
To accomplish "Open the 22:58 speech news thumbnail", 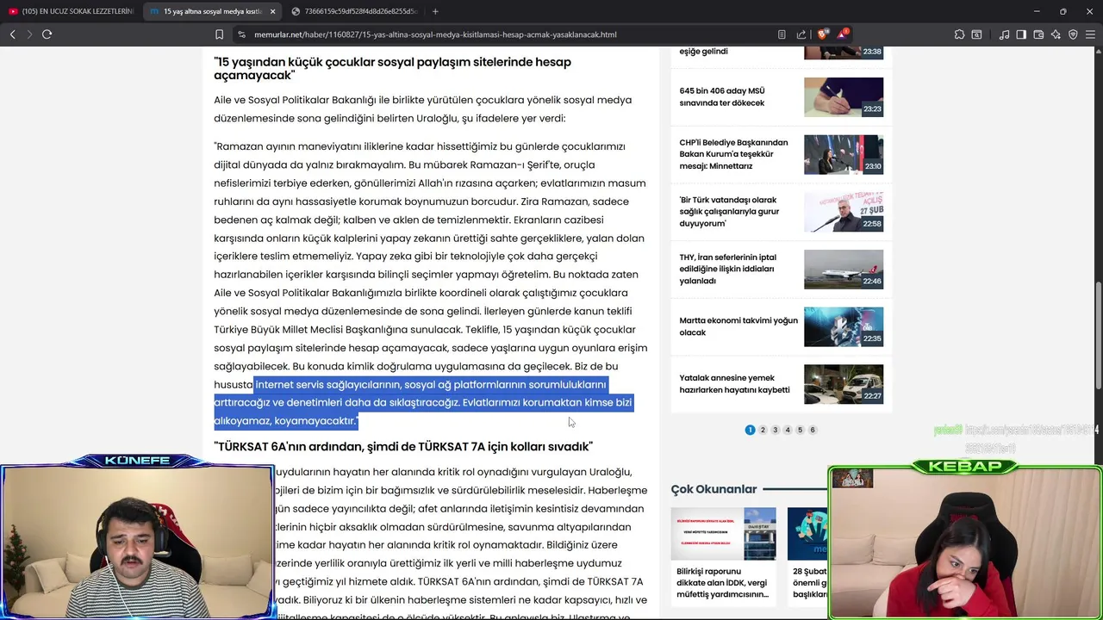I will point(844,212).
